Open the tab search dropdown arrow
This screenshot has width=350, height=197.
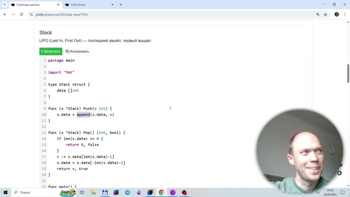click(4, 5)
